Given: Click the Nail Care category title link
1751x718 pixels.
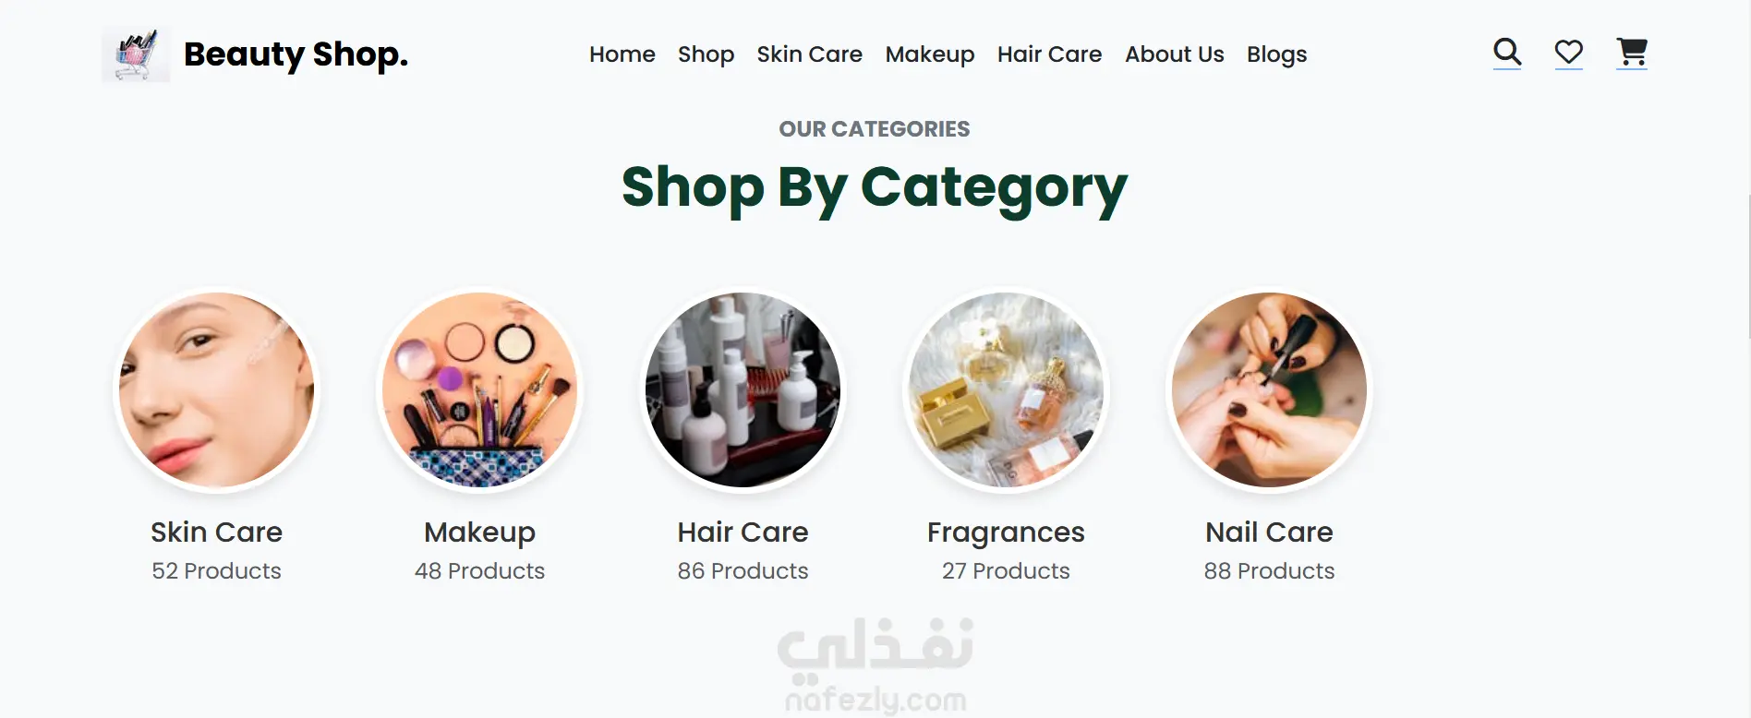Looking at the screenshot, I should click(1270, 533).
